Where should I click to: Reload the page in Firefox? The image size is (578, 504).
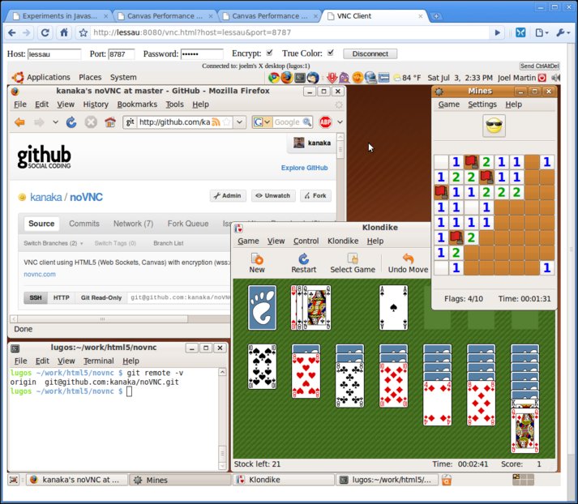point(71,122)
